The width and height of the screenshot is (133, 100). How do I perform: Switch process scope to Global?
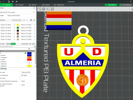coord(8,44)
